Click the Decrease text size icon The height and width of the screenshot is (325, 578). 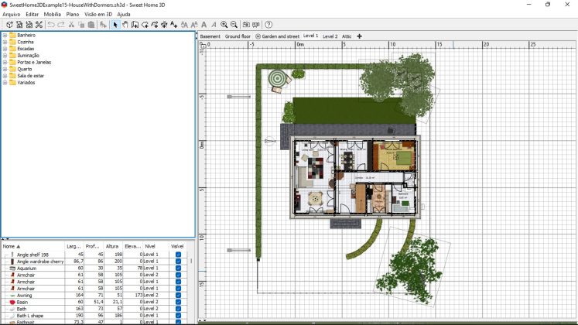(194, 25)
